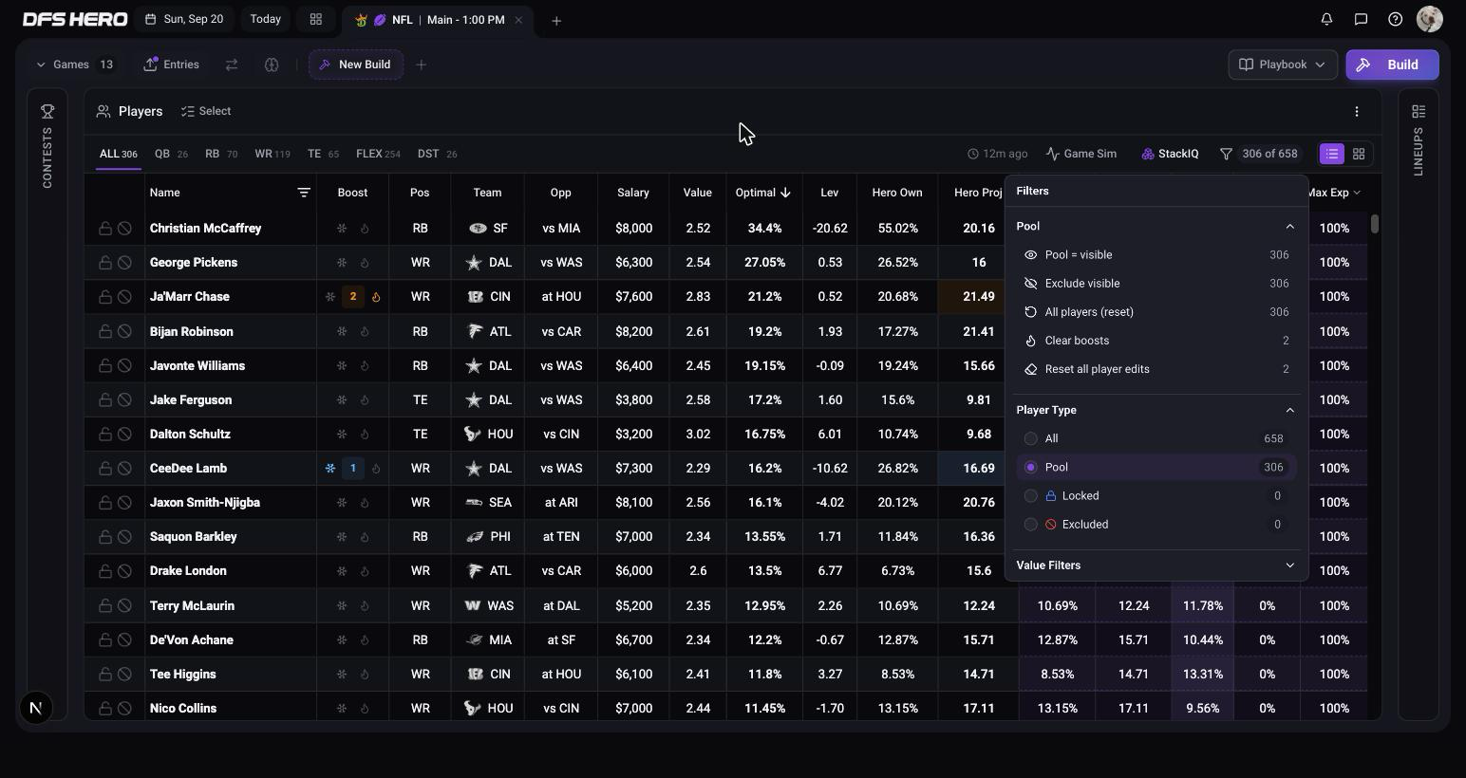The width and height of the screenshot is (1466, 778).
Task: Open the help question mark icon
Action: 1395,19
